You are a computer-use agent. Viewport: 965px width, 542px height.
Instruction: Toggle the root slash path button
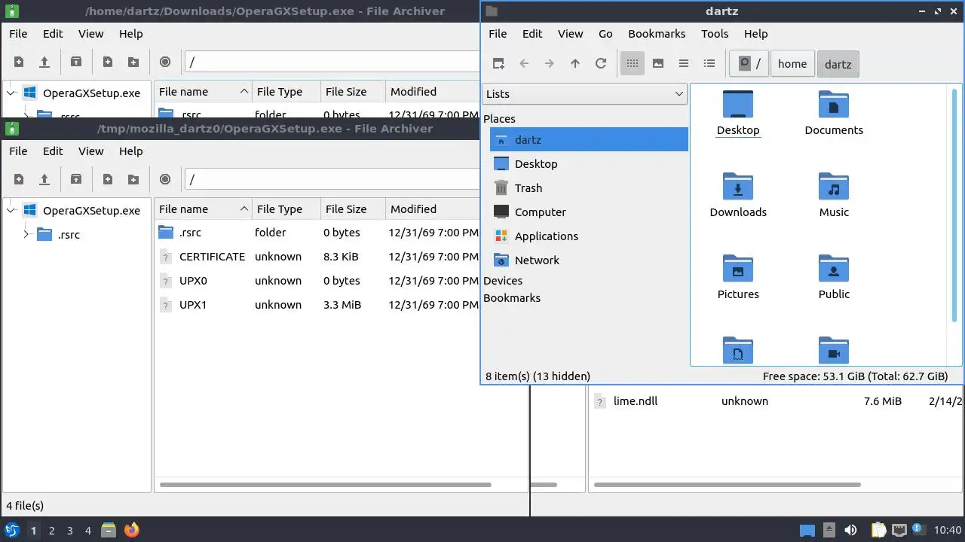pos(749,64)
